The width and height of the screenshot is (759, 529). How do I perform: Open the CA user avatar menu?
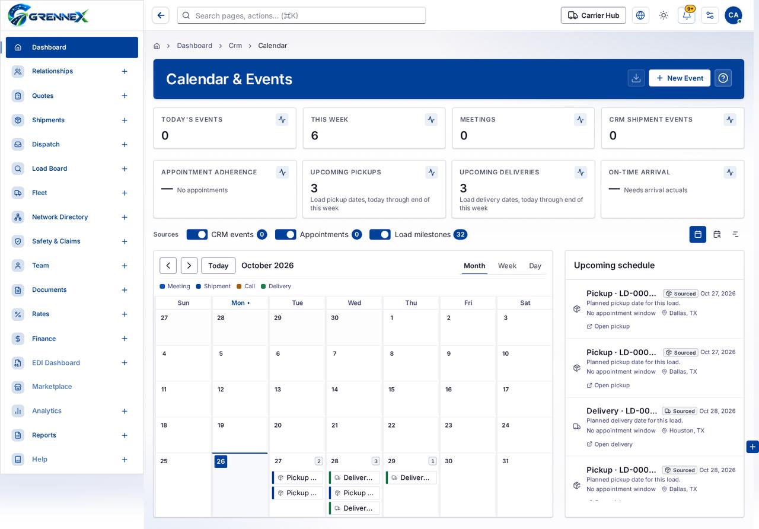click(734, 15)
